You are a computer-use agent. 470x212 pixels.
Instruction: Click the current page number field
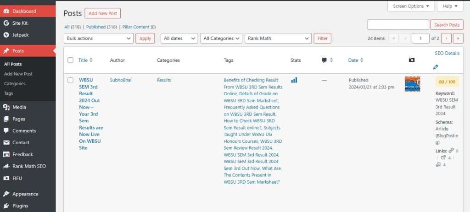coord(420,38)
